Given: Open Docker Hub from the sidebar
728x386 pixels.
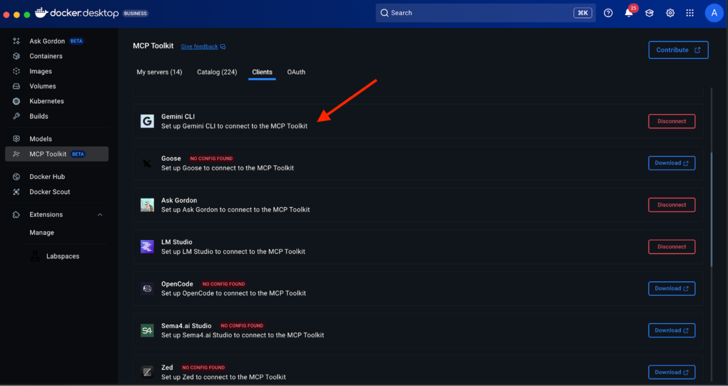Looking at the screenshot, I should click(x=47, y=176).
